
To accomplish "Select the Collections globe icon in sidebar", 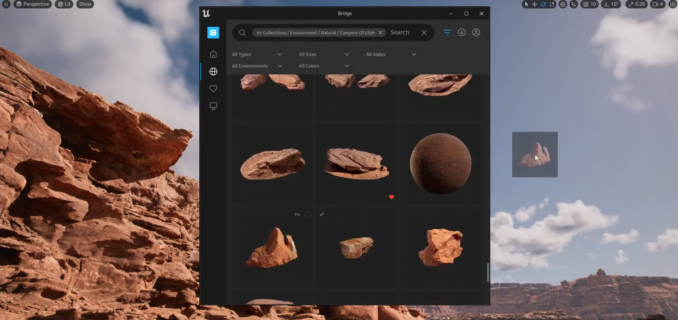I will [213, 72].
